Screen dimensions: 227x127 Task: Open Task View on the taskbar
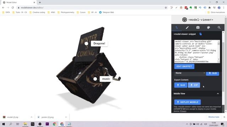pyautogui.click(x=18, y=124)
